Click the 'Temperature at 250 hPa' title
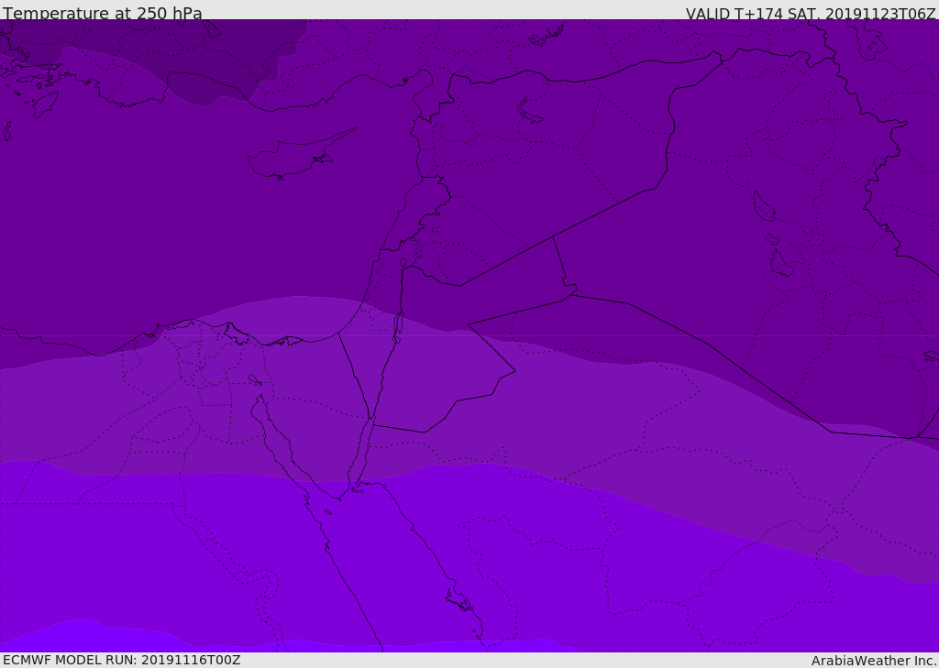This screenshot has width=939, height=668. tap(103, 13)
